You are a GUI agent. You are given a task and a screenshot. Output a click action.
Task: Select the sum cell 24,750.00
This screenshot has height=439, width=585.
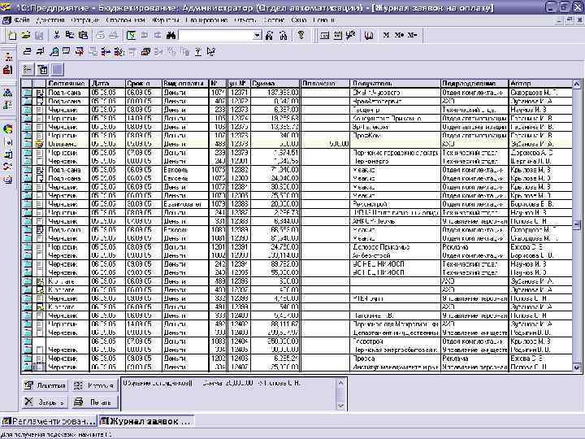pos(275,247)
